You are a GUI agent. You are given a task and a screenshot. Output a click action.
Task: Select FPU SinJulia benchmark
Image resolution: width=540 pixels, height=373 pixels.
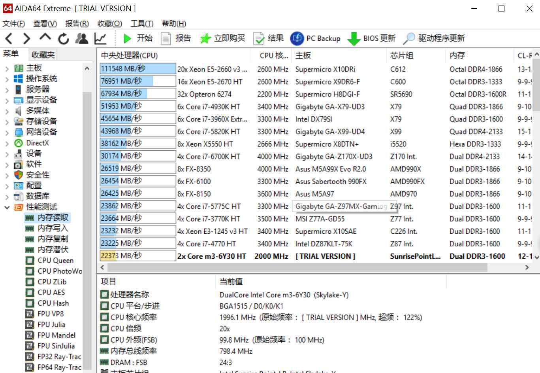pyautogui.click(x=50, y=346)
